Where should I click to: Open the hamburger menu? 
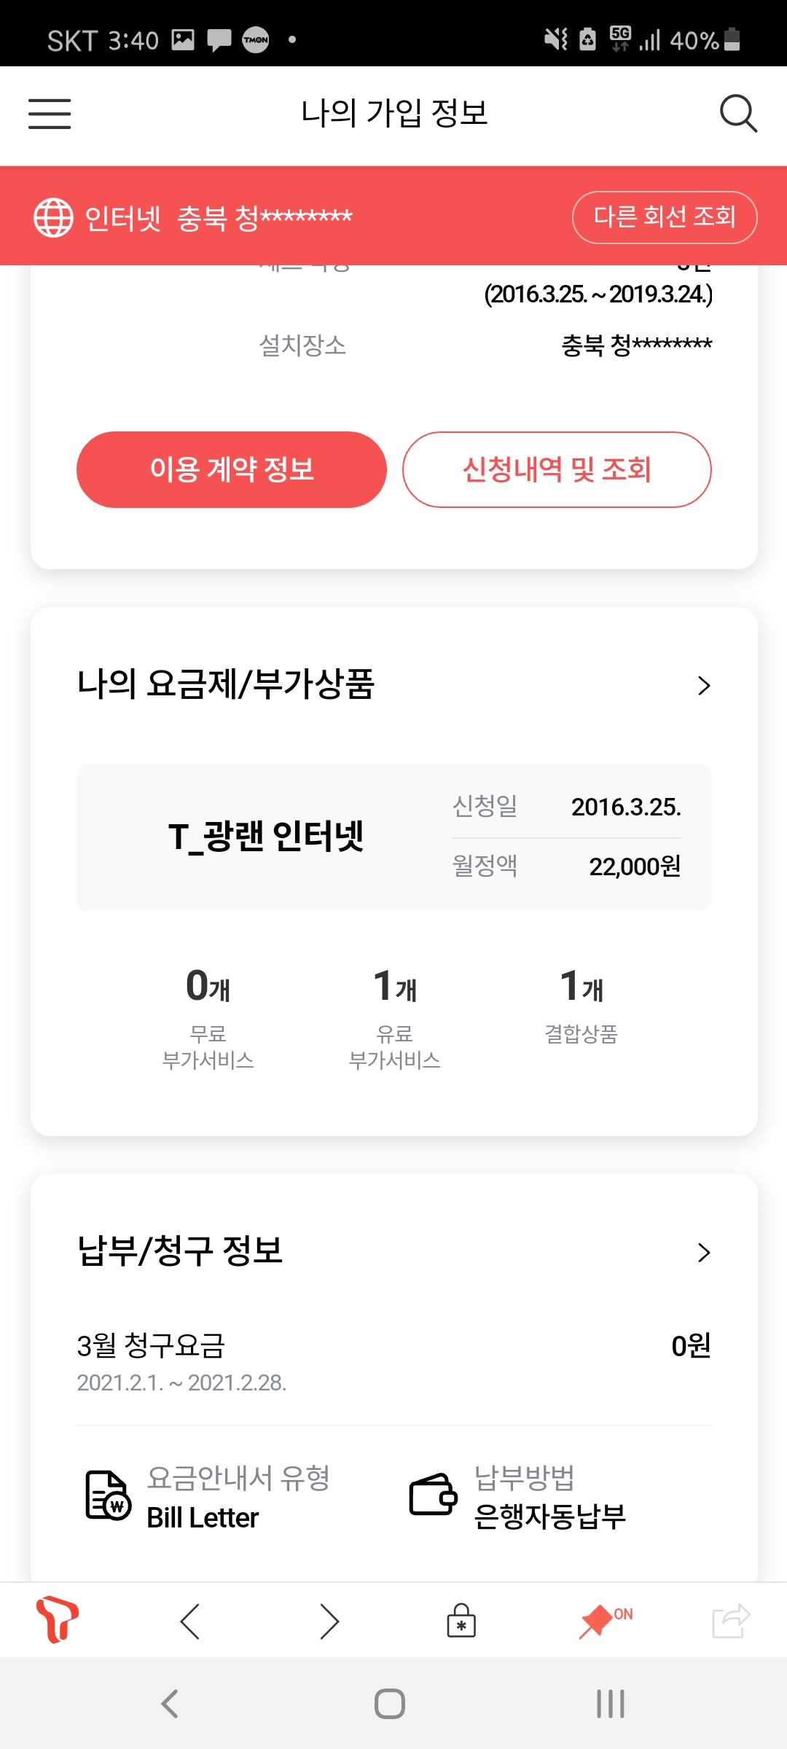[x=50, y=114]
